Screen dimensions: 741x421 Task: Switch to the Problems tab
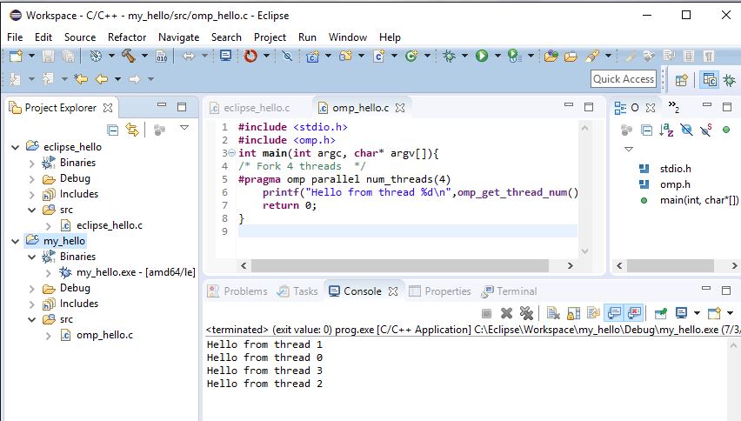237,291
